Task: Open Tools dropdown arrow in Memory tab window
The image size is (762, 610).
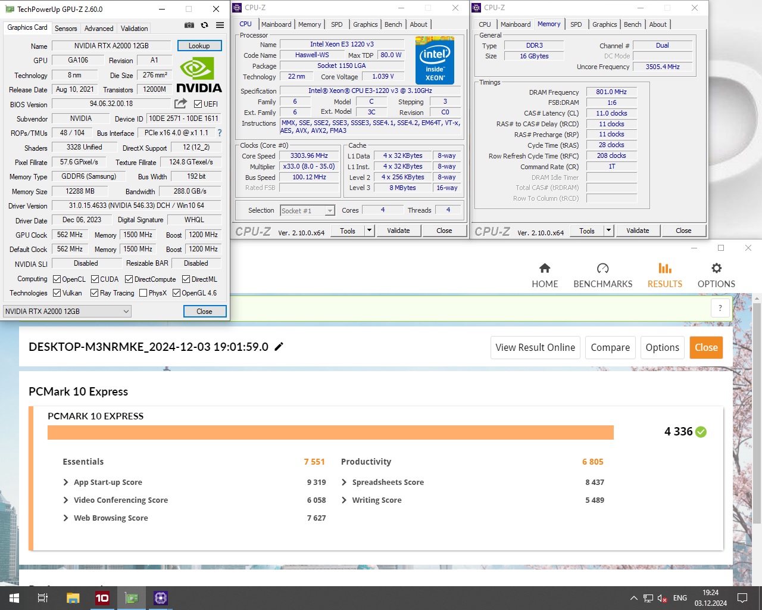Action: 608,231
